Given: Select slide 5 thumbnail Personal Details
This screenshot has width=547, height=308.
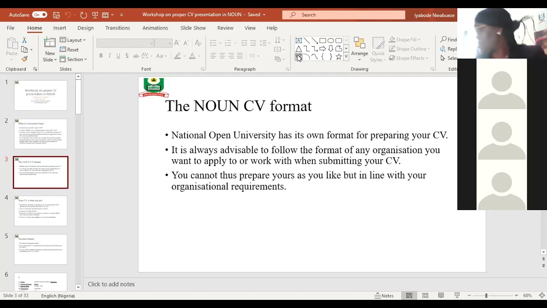Looking at the screenshot, I should (41, 249).
